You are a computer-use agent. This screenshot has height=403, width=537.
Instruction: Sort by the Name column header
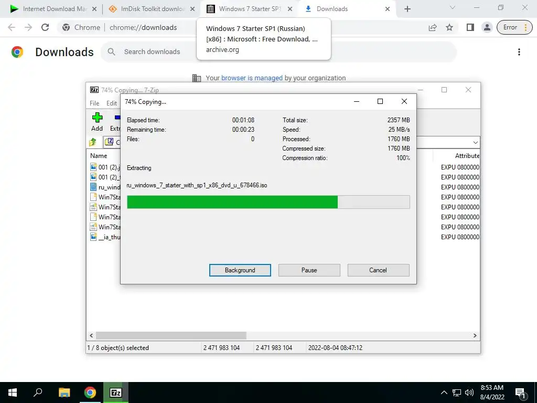99,155
